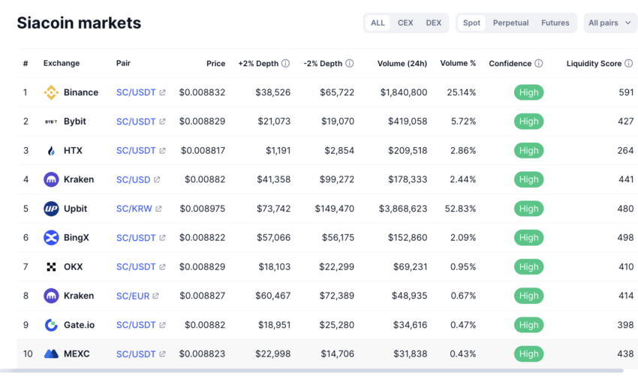
Task: Switch to the Perpetual markets tab
Action: tap(510, 23)
